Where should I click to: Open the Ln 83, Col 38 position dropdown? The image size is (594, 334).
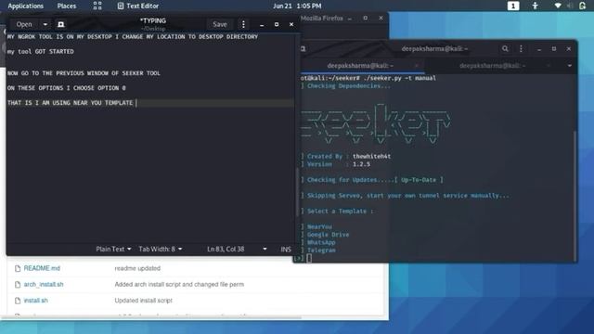click(237, 249)
